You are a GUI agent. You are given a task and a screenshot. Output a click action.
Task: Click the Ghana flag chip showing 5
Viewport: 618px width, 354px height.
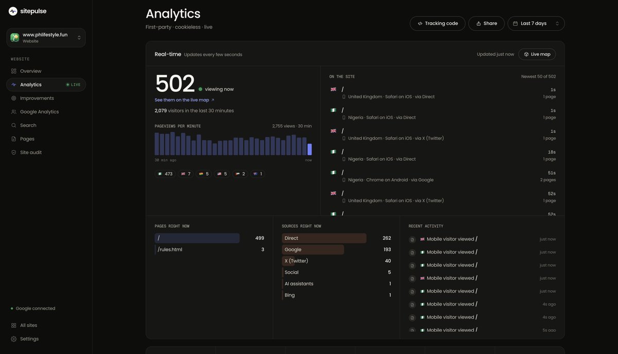click(204, 174)
